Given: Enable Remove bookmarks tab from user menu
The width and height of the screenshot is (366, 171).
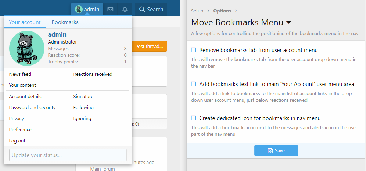Looking at the screenshot, I should [194, 50].
